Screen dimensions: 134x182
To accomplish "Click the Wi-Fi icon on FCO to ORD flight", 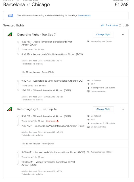I will (x=88, y=84).
